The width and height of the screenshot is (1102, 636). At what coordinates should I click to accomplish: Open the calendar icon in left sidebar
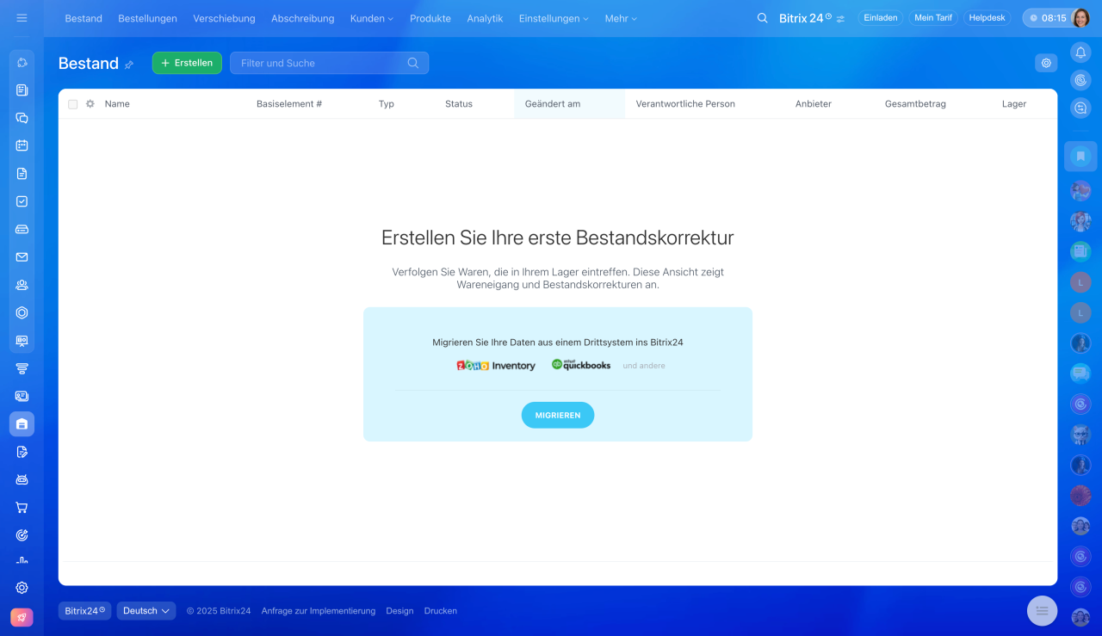tap(22, 145)
